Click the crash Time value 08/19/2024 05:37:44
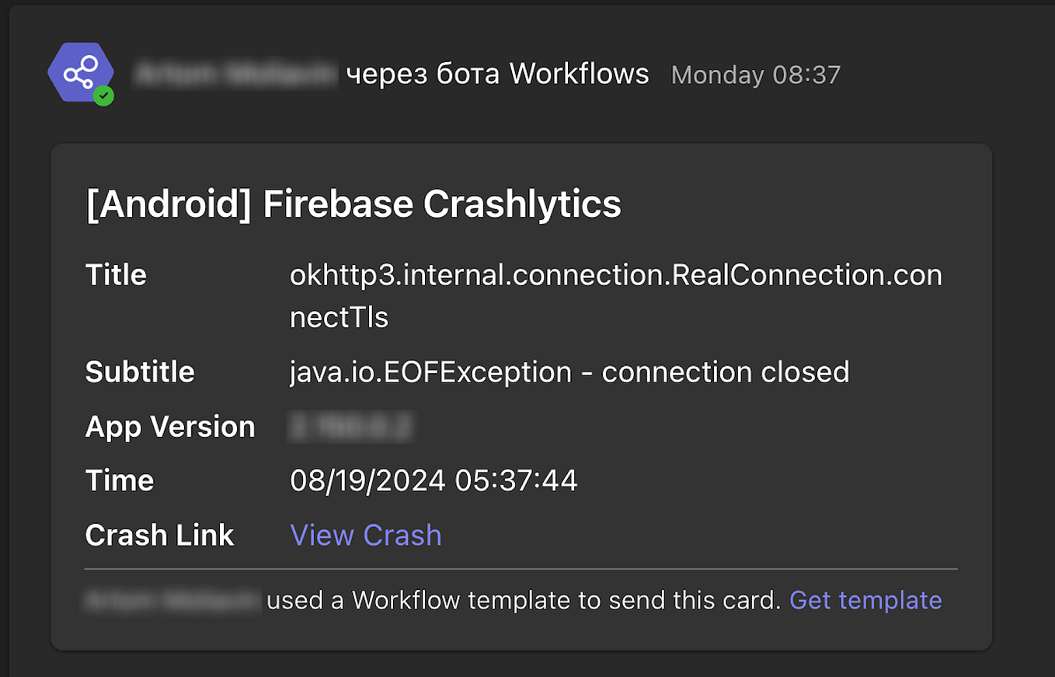This screenshot has width=1055, height=677. click(433, 480)
